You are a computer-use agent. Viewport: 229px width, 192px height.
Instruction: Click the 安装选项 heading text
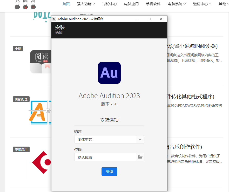[x=109, y=120]
